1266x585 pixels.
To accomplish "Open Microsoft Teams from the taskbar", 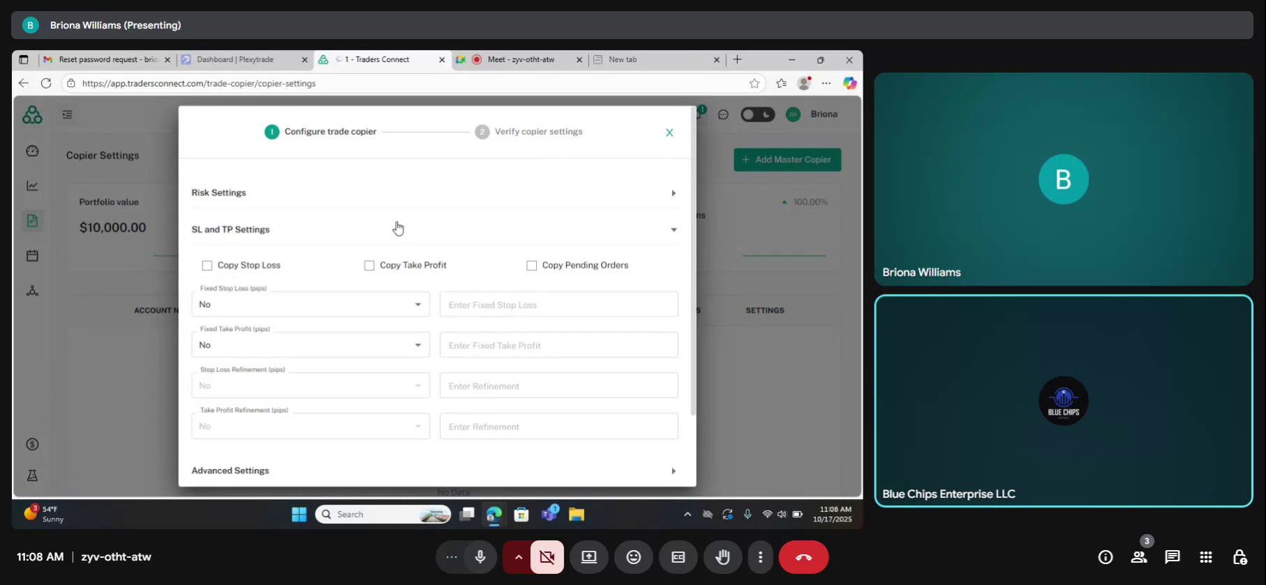I will (549, 514).
